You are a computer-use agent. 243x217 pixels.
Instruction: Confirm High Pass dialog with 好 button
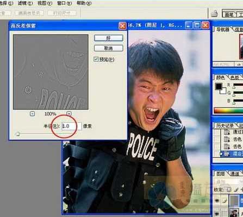109,38
